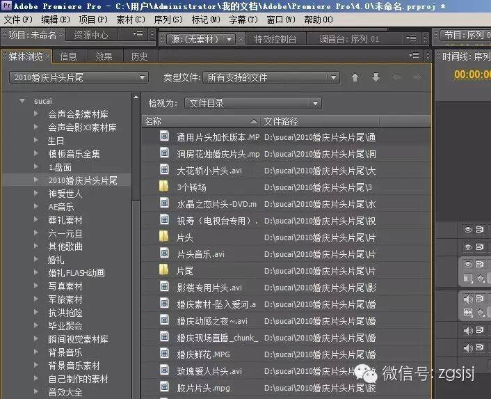The height and width of the screenshot is (399, 491).
Task: Select the 片头 folder icon
Action: click(163, 236)
